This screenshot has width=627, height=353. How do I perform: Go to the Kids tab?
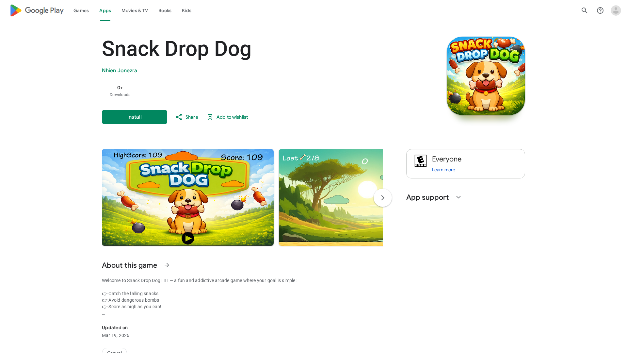pos(186,10)
